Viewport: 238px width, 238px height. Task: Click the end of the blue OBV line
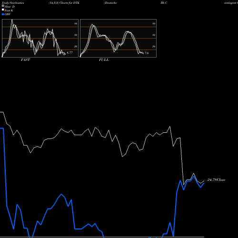click(x=204, y=183)
